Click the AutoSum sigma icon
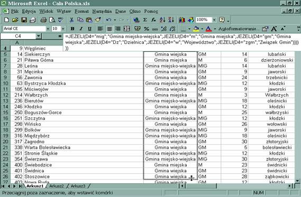 (145, 20)
